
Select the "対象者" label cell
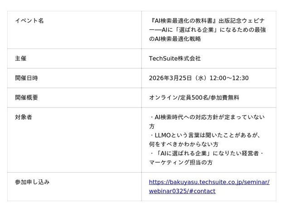coord(24,117)
